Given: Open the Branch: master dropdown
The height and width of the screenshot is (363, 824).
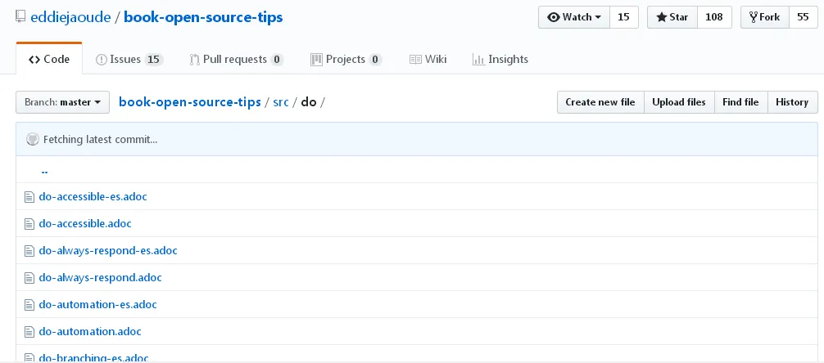Looking at the screenshot, I should click(62, 102).
